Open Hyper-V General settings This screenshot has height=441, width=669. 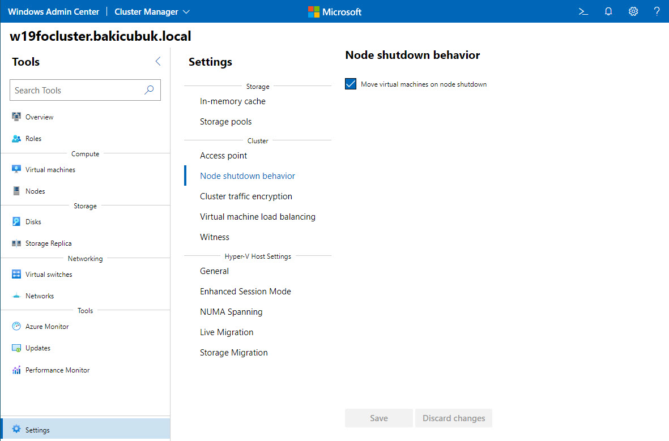[x=214, y=271]
